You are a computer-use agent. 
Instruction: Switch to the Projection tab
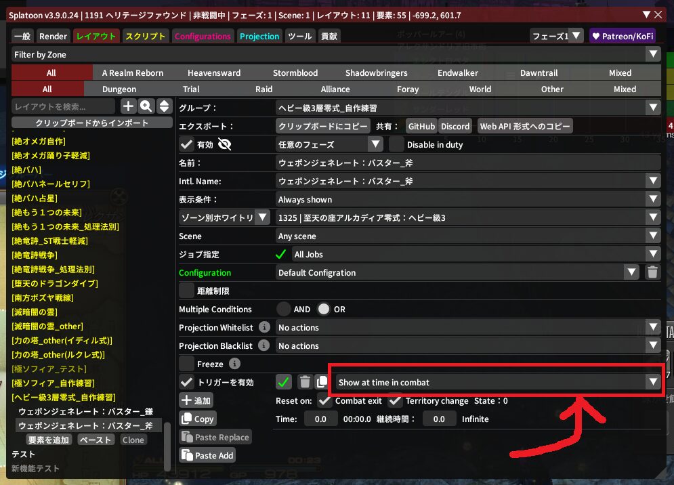[259, 36]
